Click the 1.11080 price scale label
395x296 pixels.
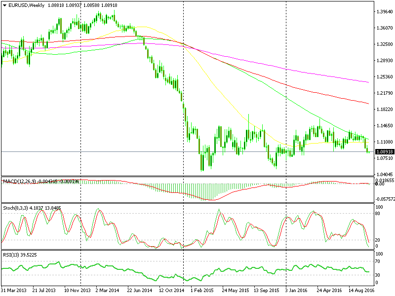[385, 142]
